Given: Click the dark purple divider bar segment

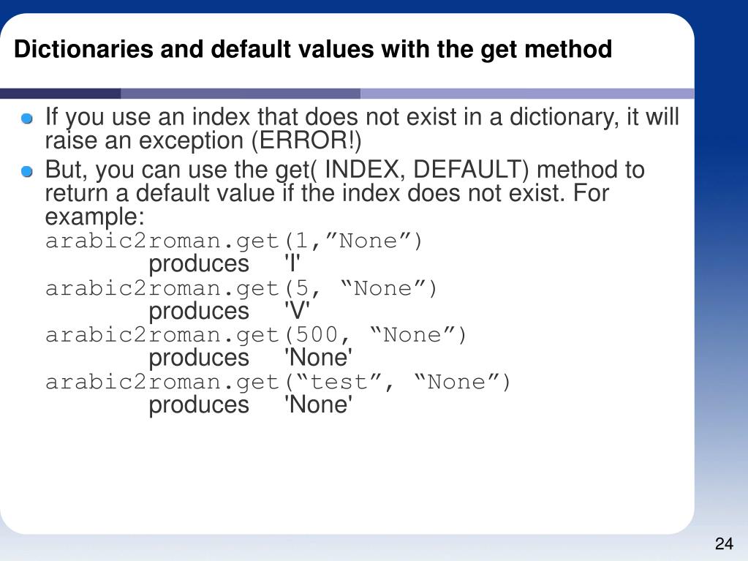Looking at the screenshot, I should click(60, 94).
